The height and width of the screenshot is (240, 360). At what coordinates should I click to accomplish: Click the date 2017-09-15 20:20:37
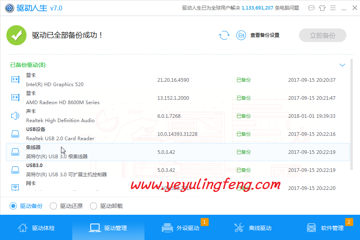312,80
